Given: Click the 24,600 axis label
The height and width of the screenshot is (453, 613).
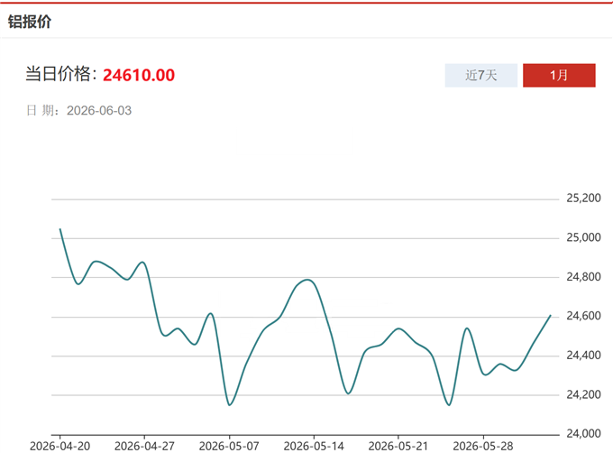Looking at the screenshot, I should tap(583, 316).
